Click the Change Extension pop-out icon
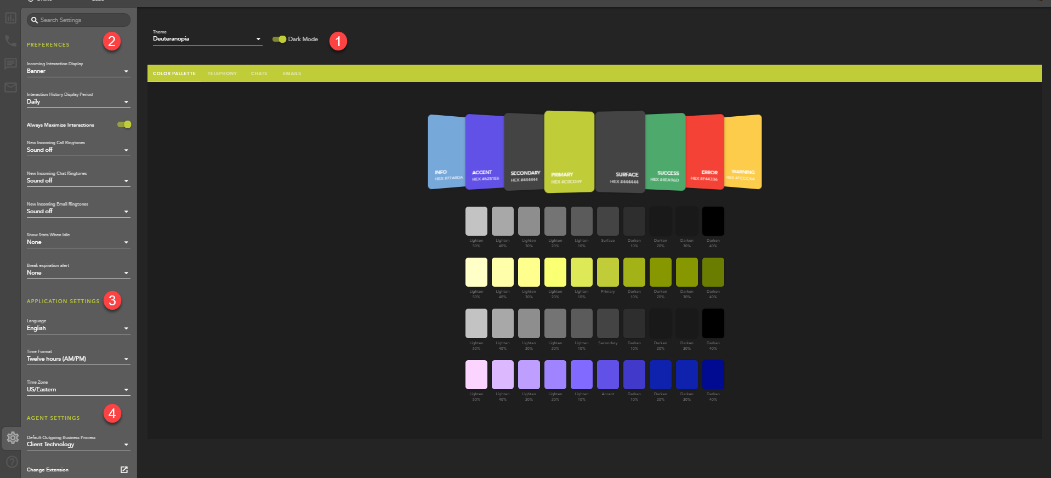Viewport: 1051px width, 478px height. [x=124, y=470]
